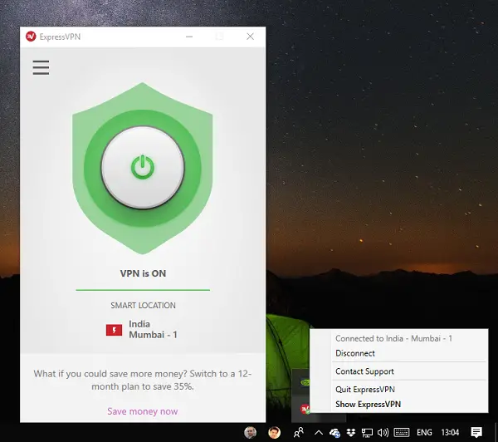Collapse the hidden tray icons chevron
The image size is (498, 442).
click(319, 433)
